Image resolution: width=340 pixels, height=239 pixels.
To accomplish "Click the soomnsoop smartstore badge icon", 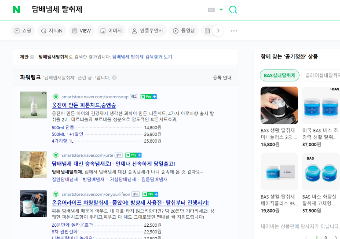I will [x=56, y=96].
